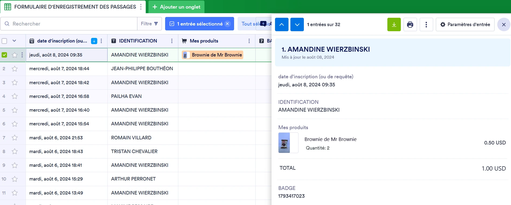
Task: Select the TRISTAN CHEVALIER cell
Action: (143, 151)
